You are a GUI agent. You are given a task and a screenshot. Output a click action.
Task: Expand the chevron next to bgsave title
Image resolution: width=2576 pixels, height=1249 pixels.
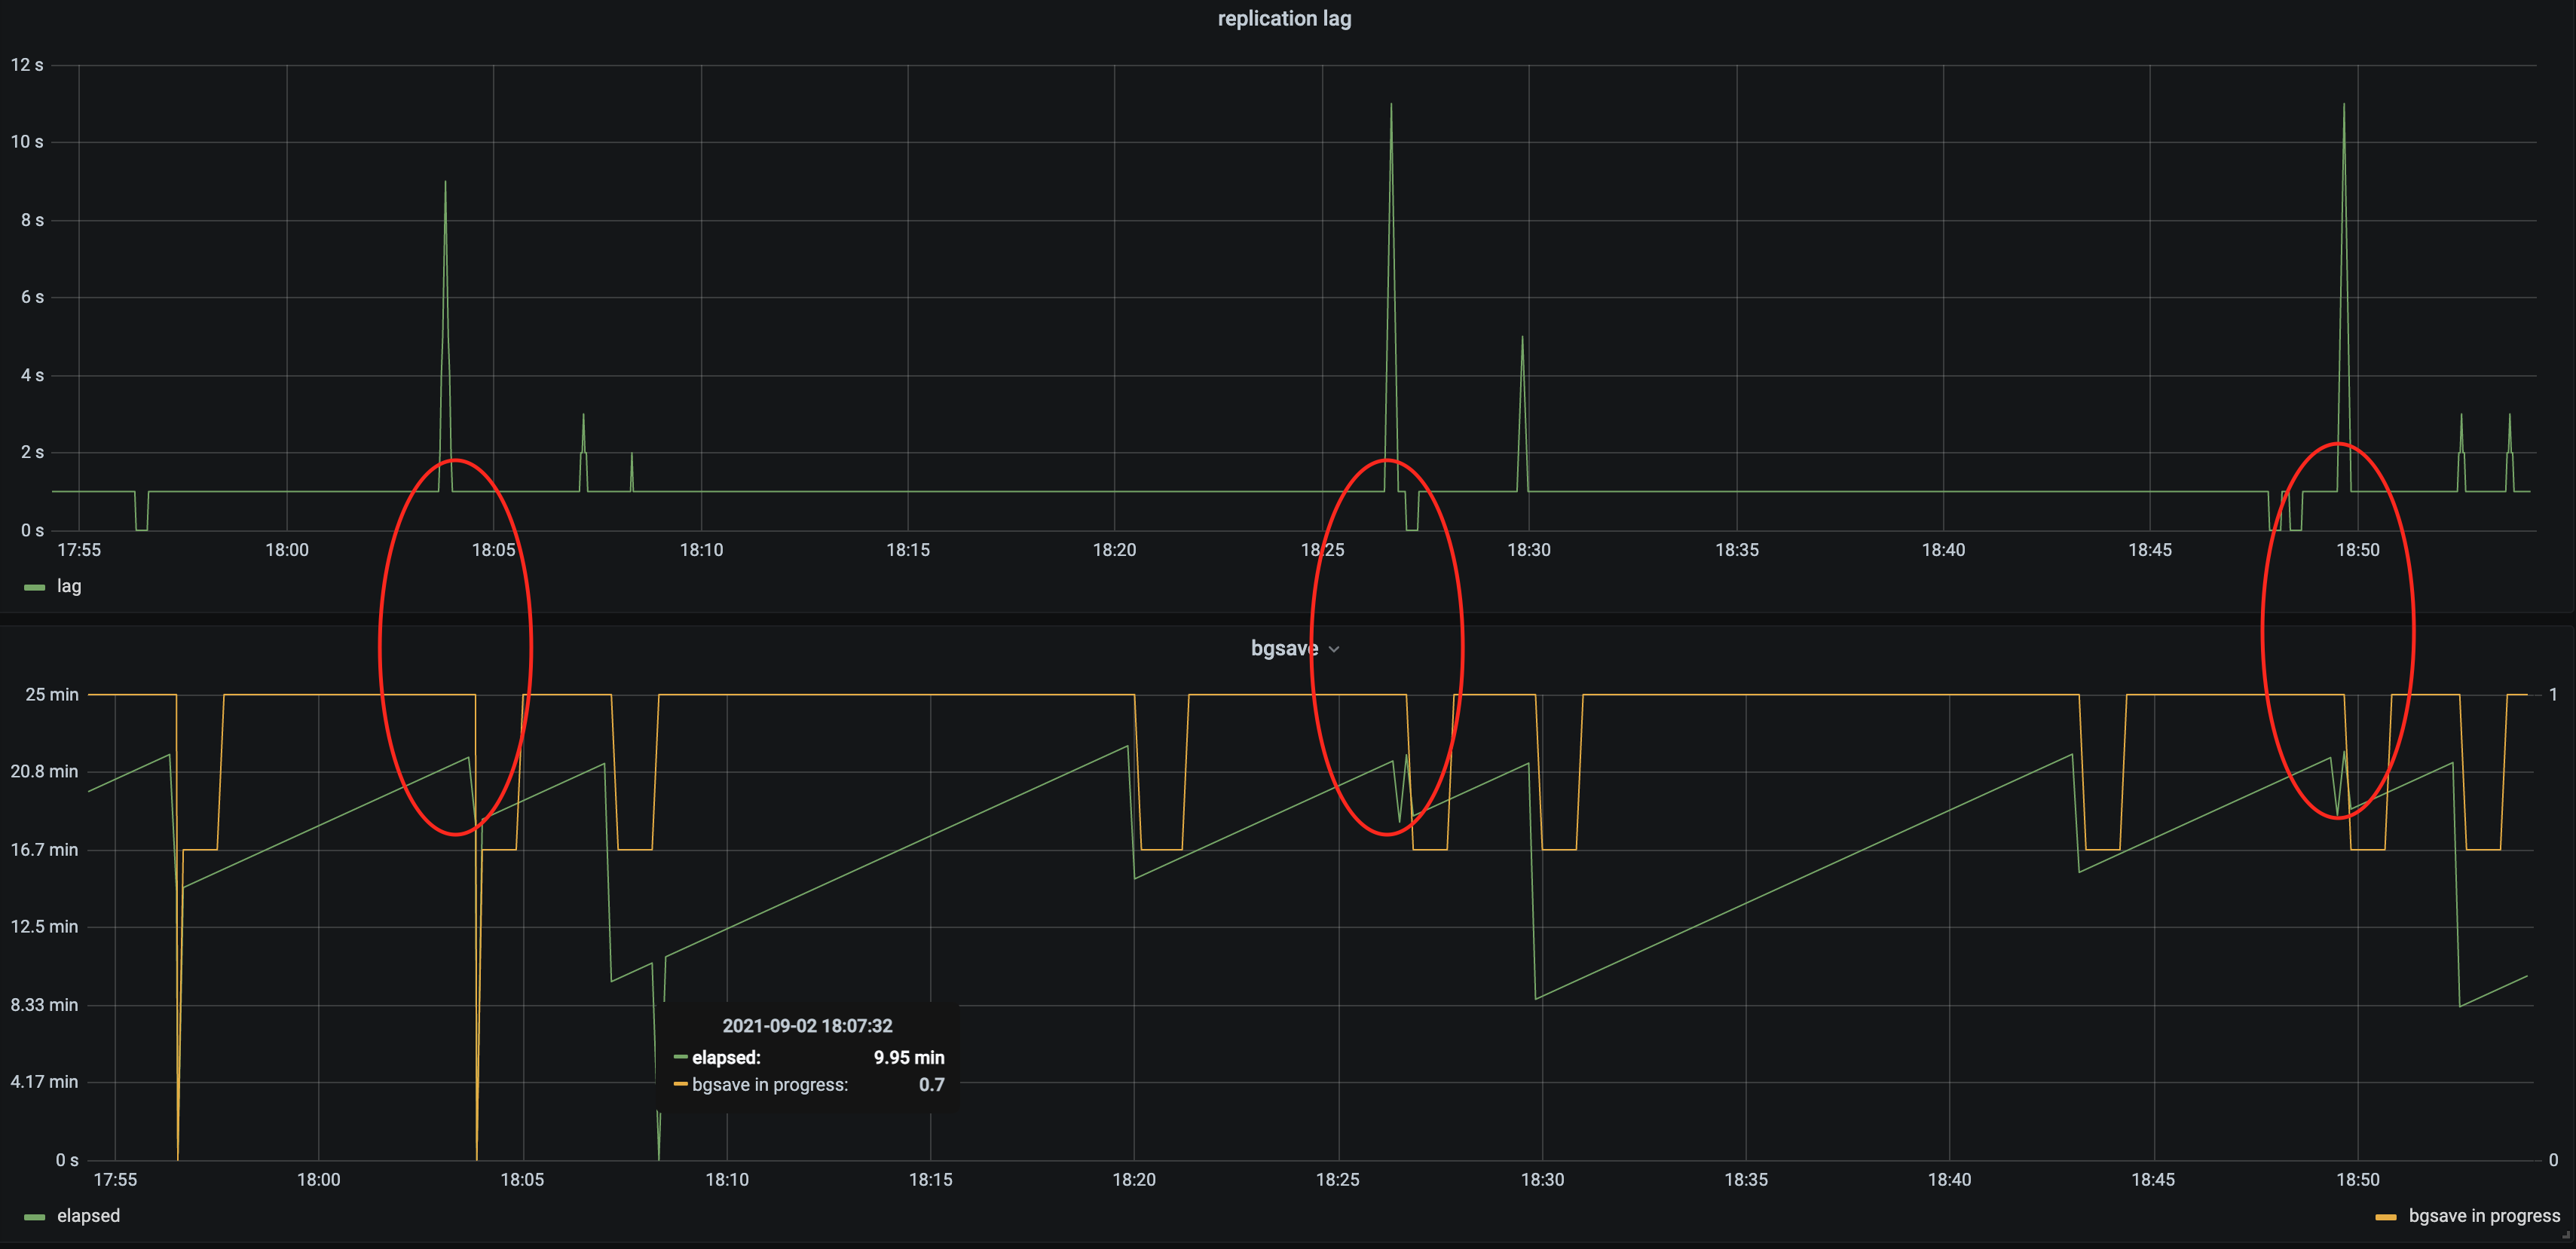click(x=1334, y=649)
